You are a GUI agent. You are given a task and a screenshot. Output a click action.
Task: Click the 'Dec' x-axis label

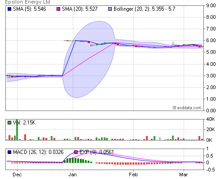(17, 175)
